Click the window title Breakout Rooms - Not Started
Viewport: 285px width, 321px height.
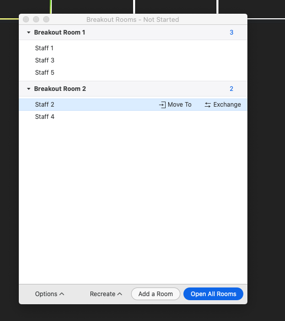tap(133, 20)
